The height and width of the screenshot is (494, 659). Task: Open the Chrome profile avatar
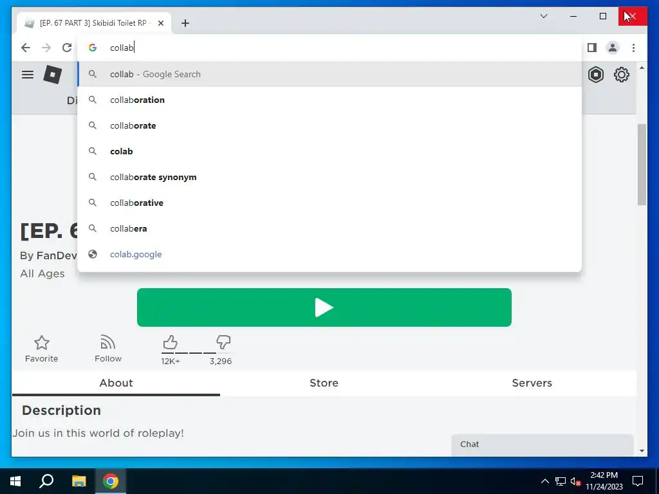(613, 48)
